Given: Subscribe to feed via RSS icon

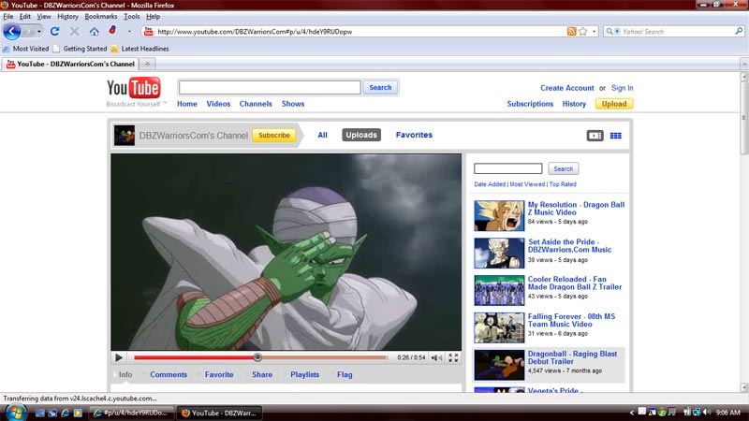Looking at the screenshot, I should tap(571, 32).
